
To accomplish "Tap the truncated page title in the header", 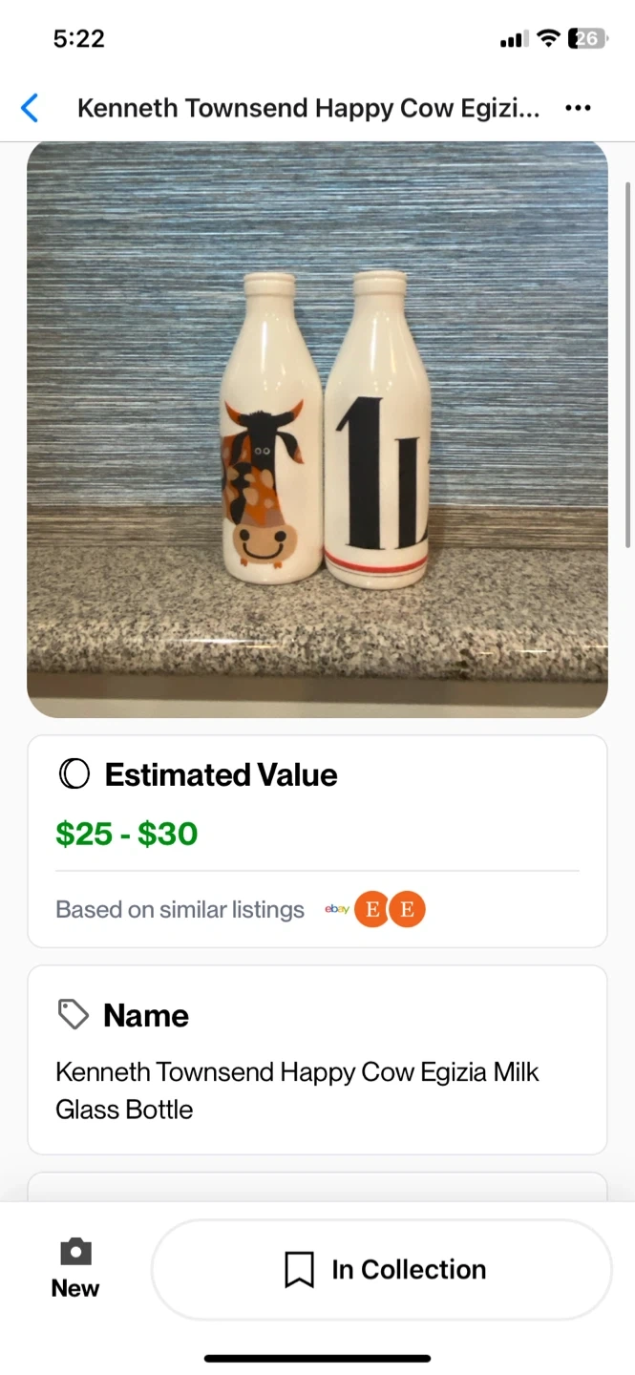I will (x=307, y=108).
